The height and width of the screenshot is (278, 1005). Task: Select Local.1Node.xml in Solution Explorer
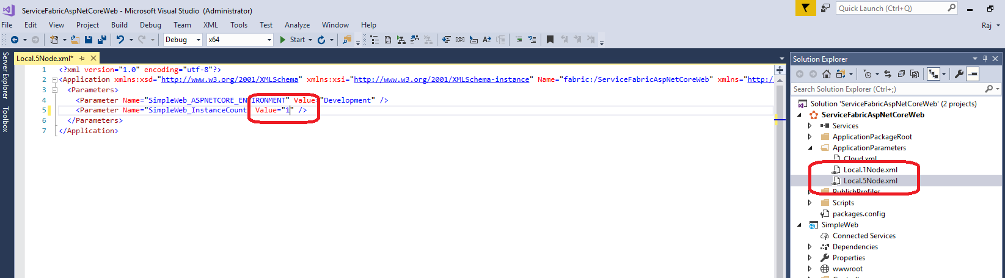(871, 170)
